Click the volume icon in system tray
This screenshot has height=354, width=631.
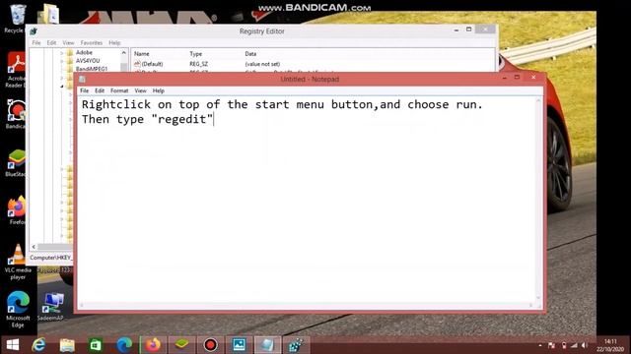(x=585, y=345)
